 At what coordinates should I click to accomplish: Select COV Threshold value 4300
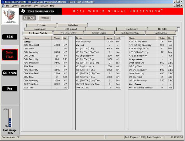[x=57, y=45]
